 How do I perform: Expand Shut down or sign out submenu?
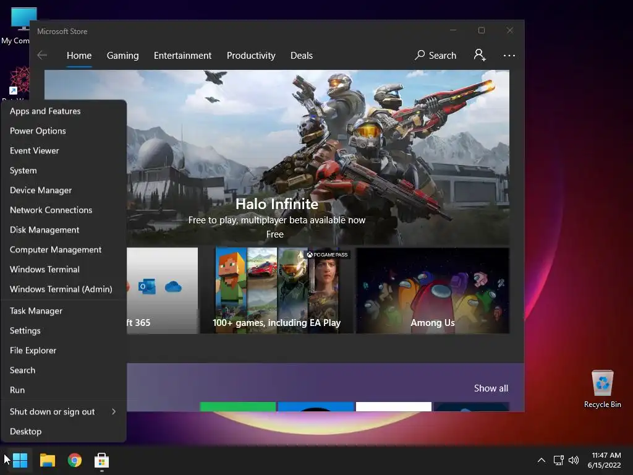click(64, 411)
